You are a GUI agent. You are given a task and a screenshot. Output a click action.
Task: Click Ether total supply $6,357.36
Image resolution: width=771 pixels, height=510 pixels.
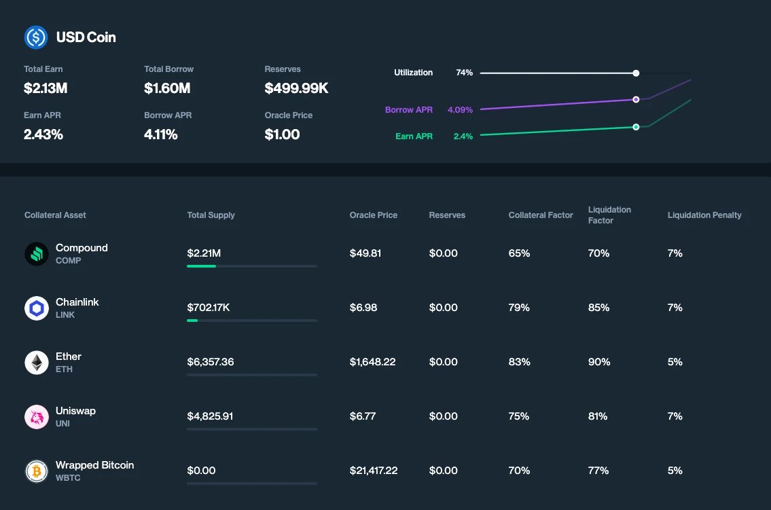pyautogui.click(x=211, y=362)
